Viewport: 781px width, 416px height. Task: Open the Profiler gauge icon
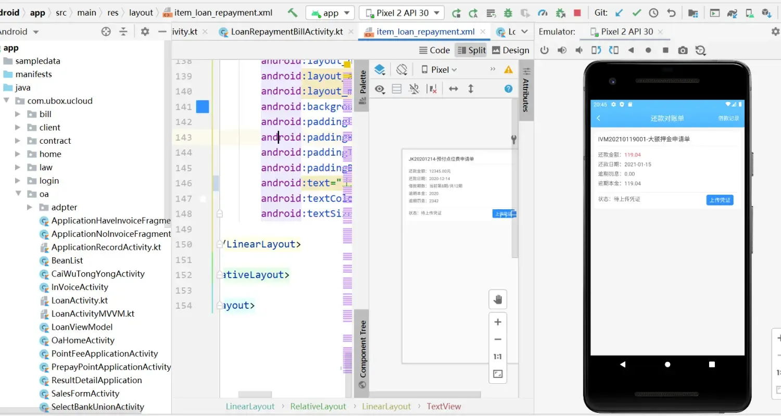[542, 12]
